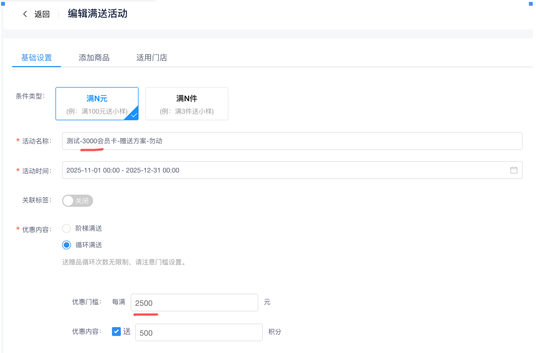Switch to the 添加商品 tab
Viewport: 536px width, 353px height.
pyautogui.click(x=94, y=58)
